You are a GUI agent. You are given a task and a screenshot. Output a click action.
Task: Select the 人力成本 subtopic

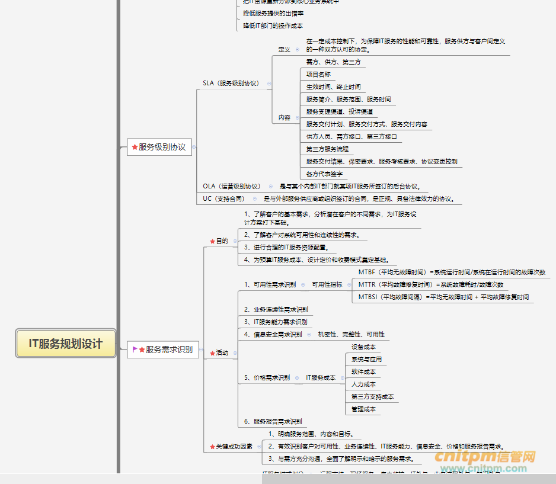tap(363, 384)
